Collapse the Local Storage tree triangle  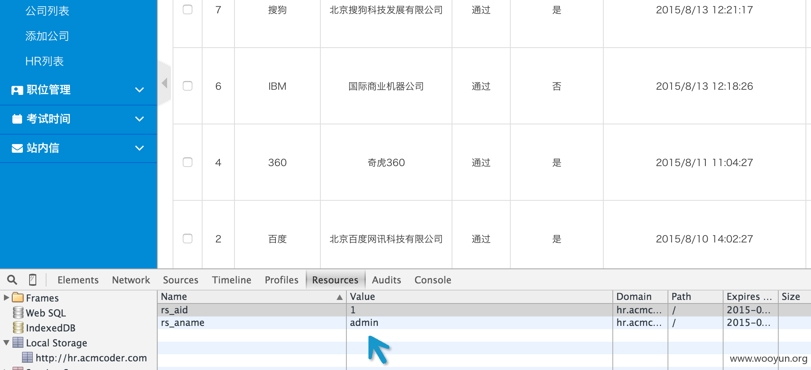pyautogui.click(x=6, y=343)
